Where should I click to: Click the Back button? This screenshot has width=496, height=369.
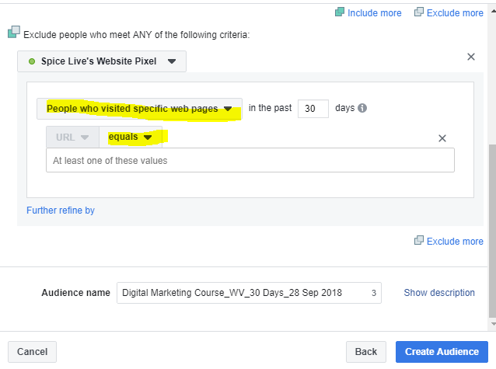pyautogui.click(x=366, y=352)
